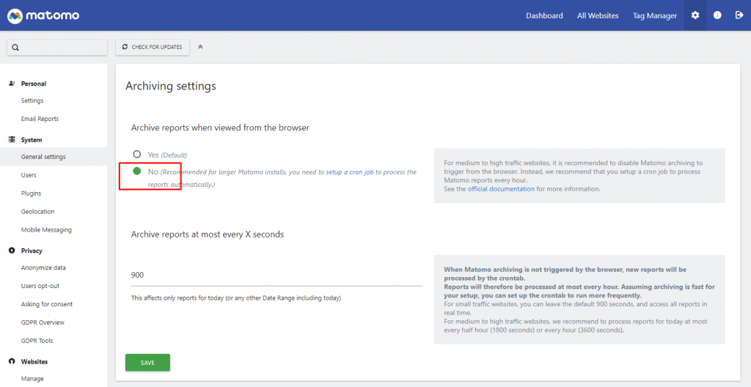Click Check for Updates button
751x387 pixels.
coord(152,47)
